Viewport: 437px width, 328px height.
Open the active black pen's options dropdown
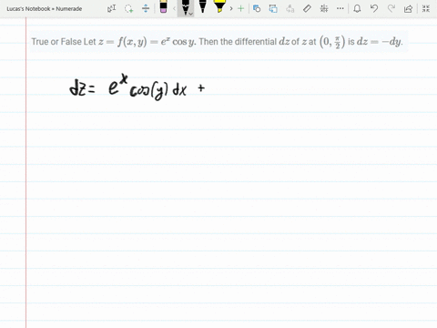(191, 14)
